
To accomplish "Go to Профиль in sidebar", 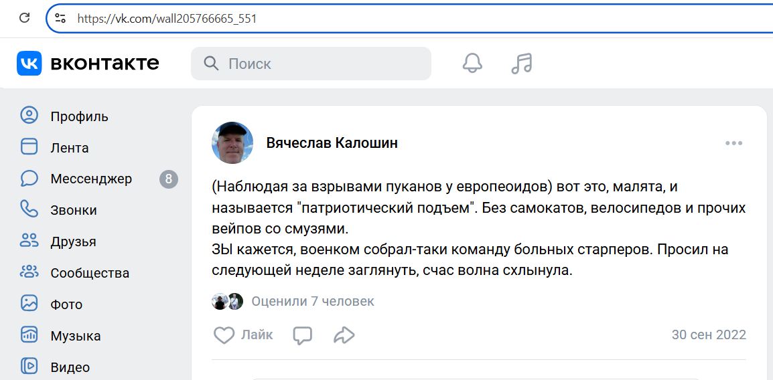I will point(79,116).
